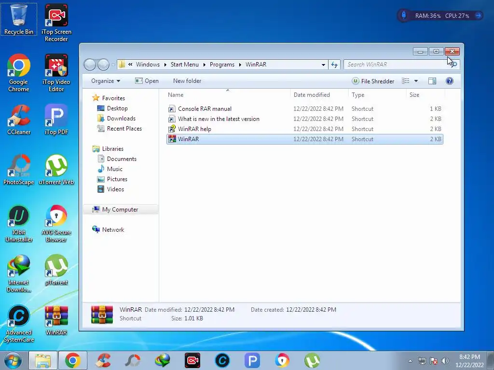494x370 pixels.
Task: Select WinRAR help shortcut file
Action: click(x=305, y=129)
